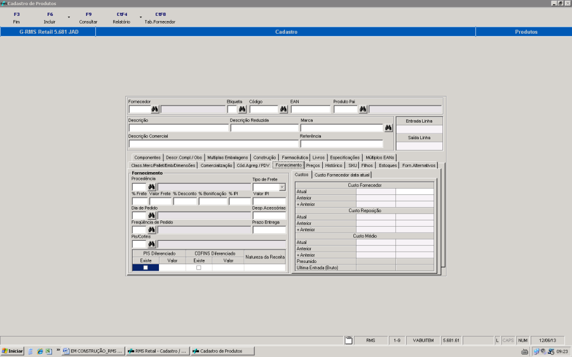This screenshot has height=357, width=572.
Task: Switch to Class.Merc/Pallet/Emb/Dimensões tab
Action: tap(163, 166)
